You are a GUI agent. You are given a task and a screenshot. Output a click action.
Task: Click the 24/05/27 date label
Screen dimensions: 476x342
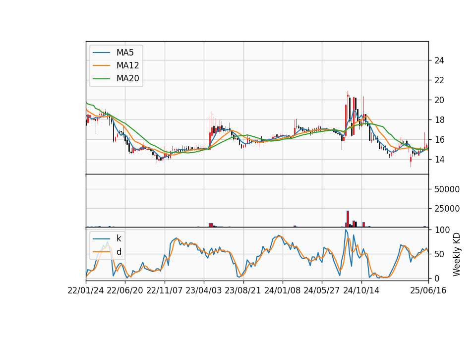(x=322, y=291)
